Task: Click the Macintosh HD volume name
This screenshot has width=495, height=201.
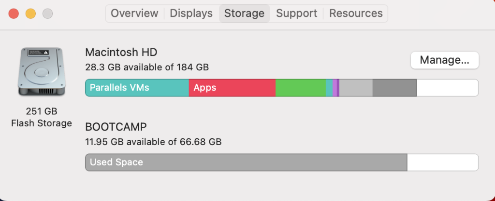Action: click(x=121, y=52)
